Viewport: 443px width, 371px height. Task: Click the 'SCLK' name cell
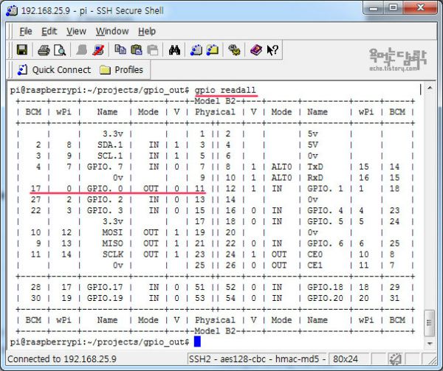click(113, 254)
